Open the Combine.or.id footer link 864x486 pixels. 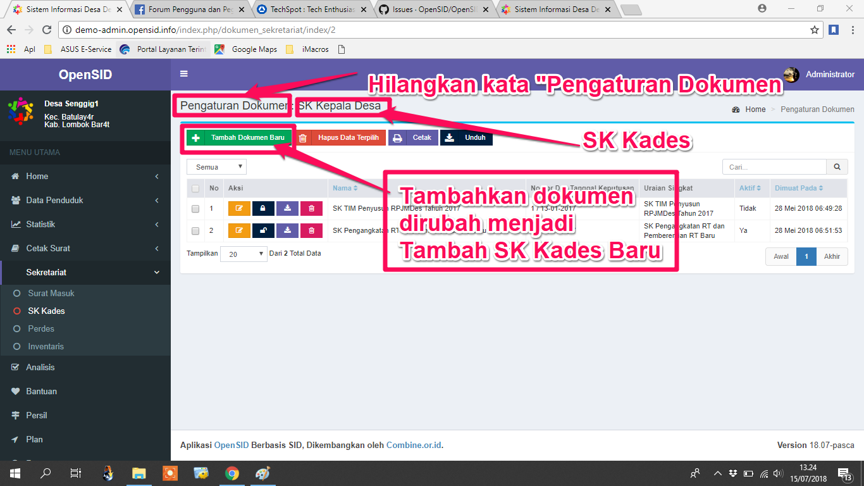click(x=414, y=445)
